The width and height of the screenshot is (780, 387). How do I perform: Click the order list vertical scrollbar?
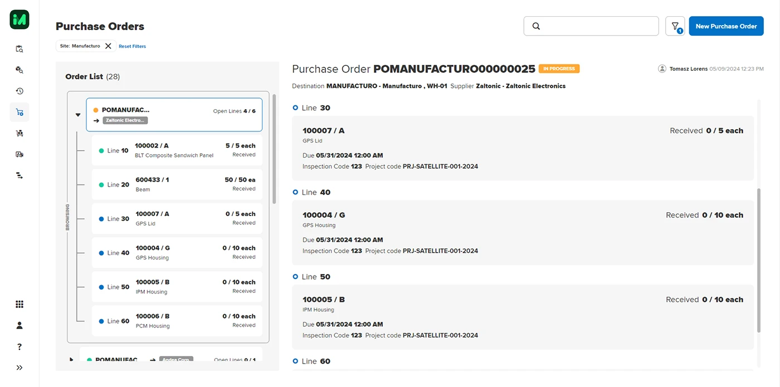pyautogui.click(x=274, y=149)
